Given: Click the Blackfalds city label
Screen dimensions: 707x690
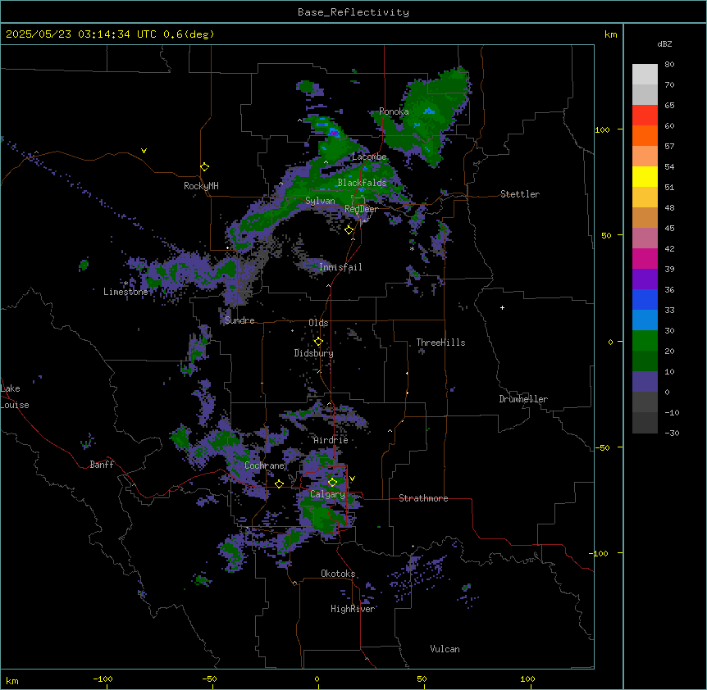Looking at the screenshot, I should pos(362,183).
